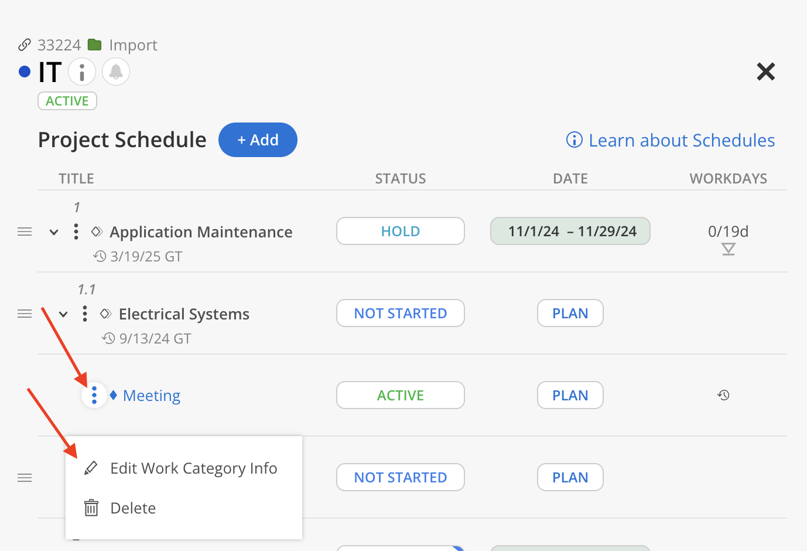The height and width of the screenshot is (551, 807).
Task: Open three-dot menu for Application Maintenance
Action: pos(76,232)
